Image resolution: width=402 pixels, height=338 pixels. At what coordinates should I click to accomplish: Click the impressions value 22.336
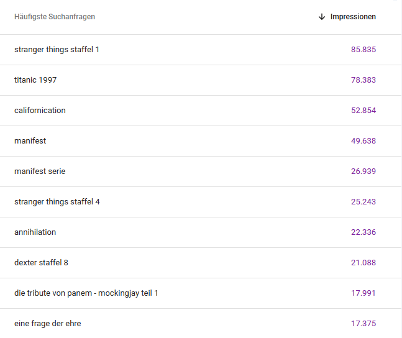coord(363,232)
